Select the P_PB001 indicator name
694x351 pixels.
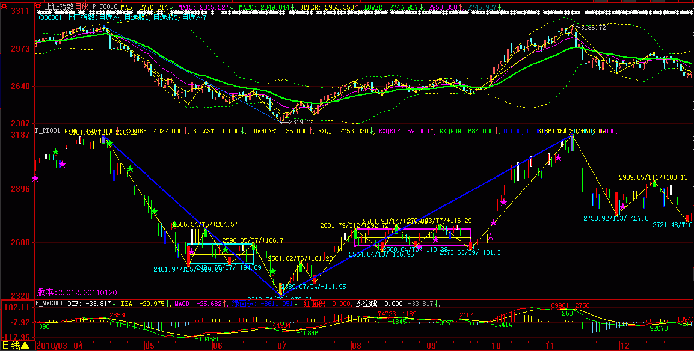(48, 131)
